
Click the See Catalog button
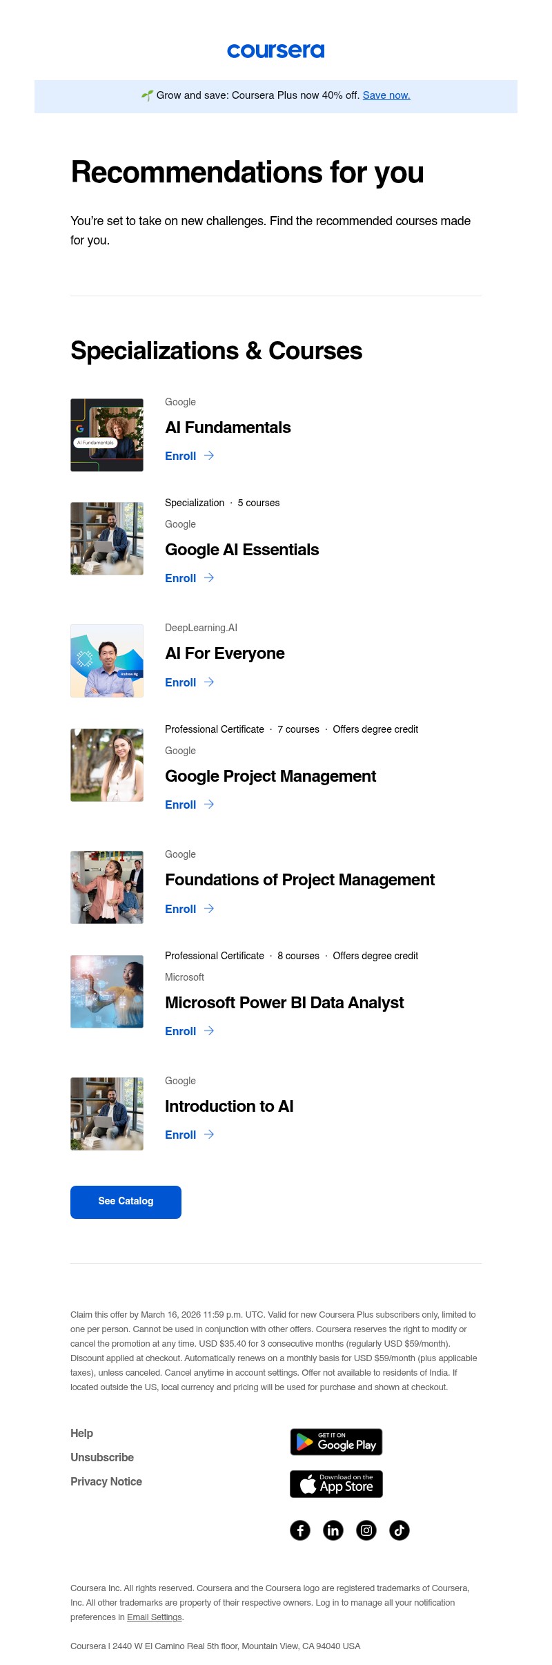[x=126, y=1202]
